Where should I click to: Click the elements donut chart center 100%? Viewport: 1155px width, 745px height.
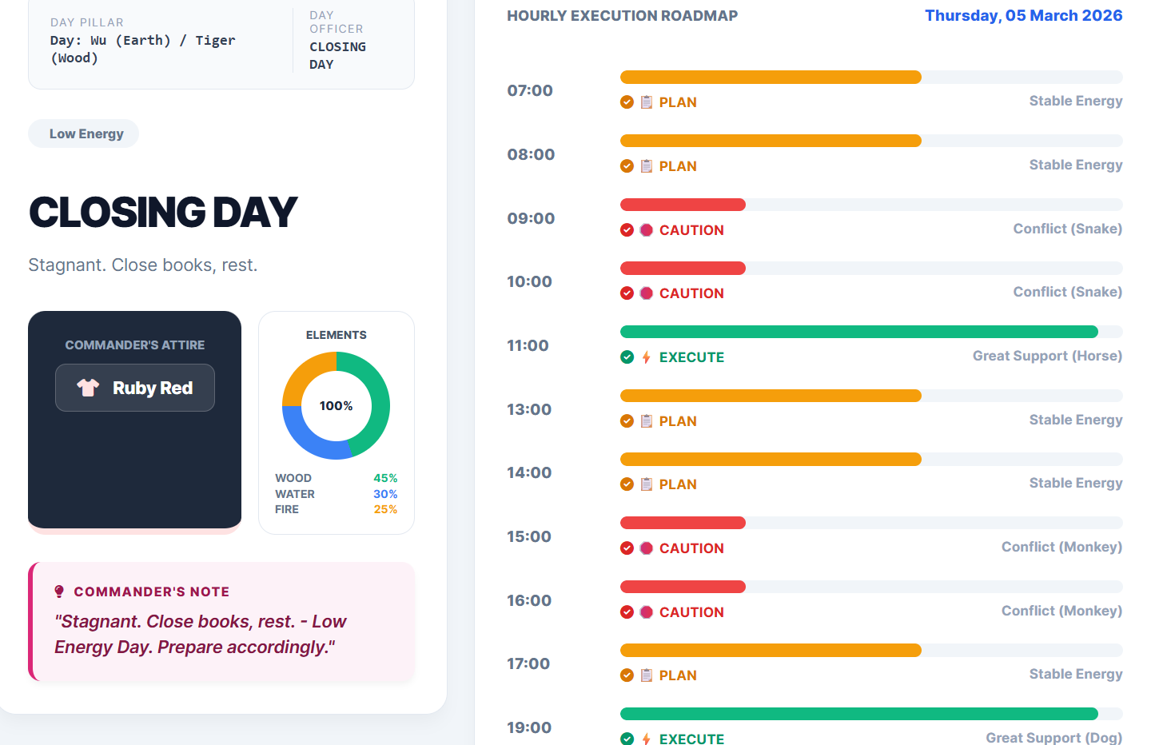coord(336,406)
